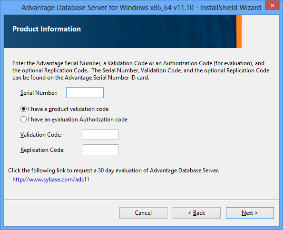Close the InstallShield Wizard window
Image resolution: width=283 pixels, height=230 pixels.
point(273,5)
